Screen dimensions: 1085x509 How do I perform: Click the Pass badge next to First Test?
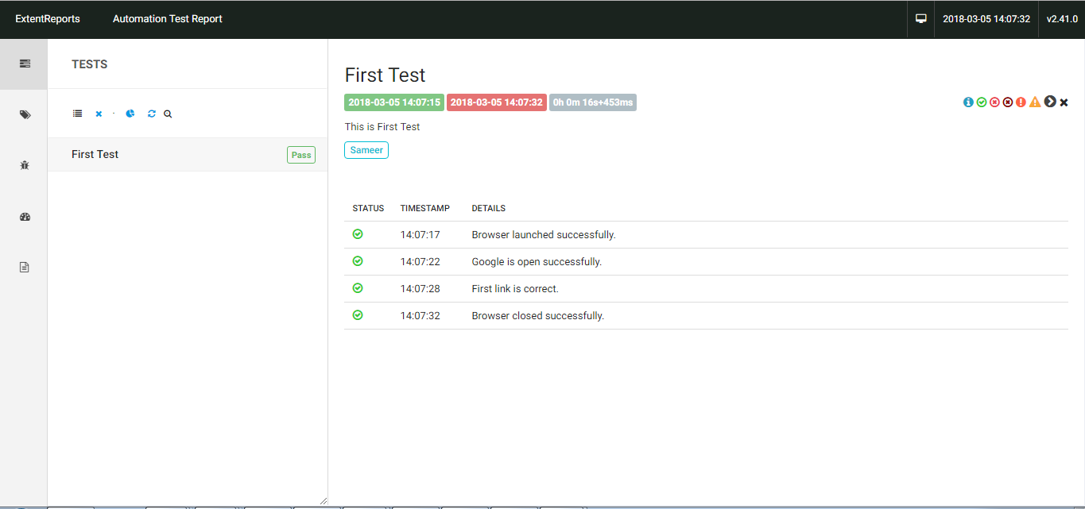tap(300, 154)
